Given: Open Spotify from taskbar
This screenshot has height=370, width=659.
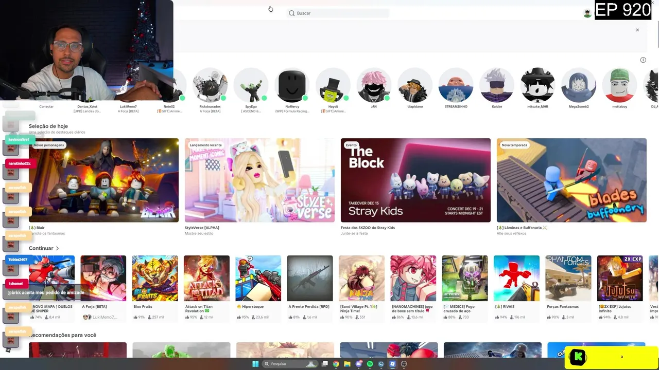Looking at the screenshot, I should 370,364.
